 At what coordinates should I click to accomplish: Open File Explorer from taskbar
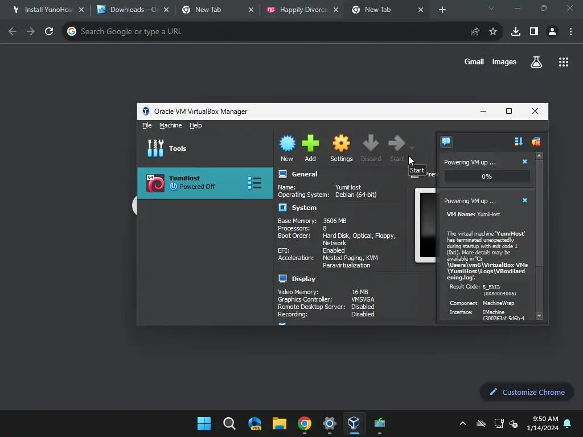tap(279, 423)
